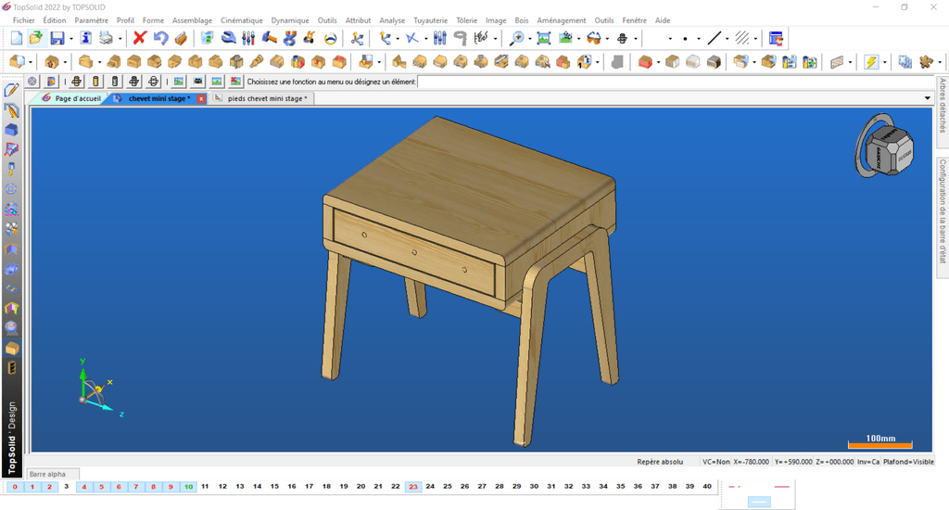Click the Plafond=Visible status entry
Image resolution: width=949 pixels, height=510 pixels.
908,462
